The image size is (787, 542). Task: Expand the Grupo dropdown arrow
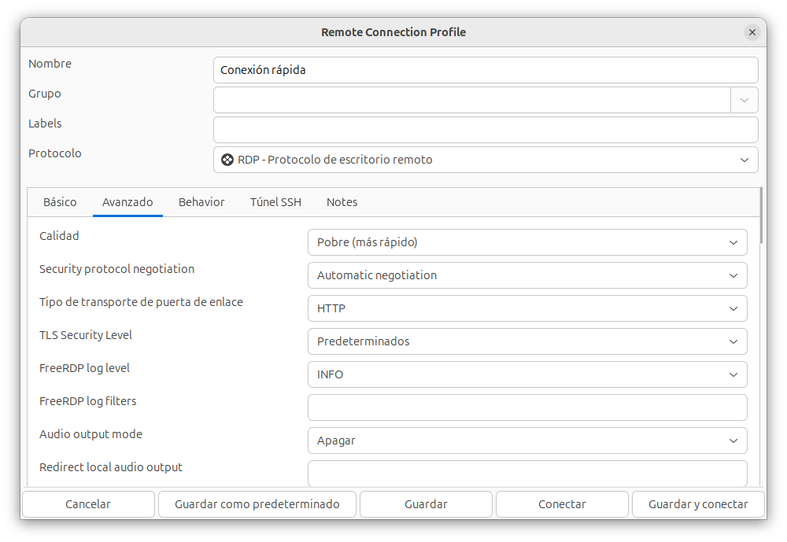744,100
